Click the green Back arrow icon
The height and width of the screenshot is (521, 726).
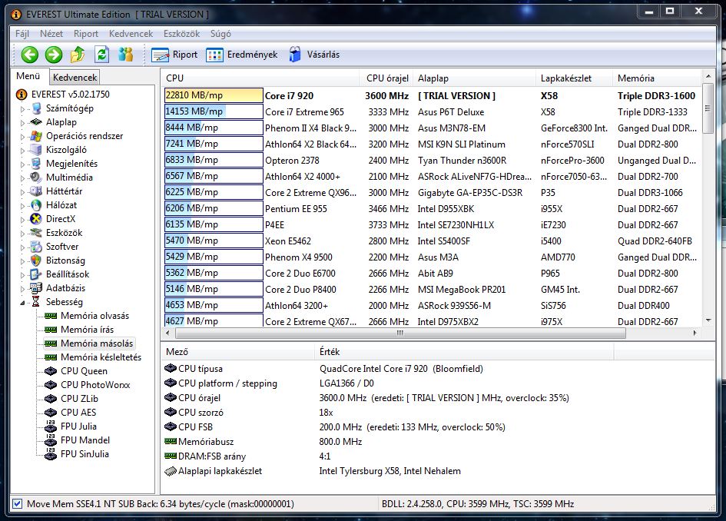coord(30,55)
